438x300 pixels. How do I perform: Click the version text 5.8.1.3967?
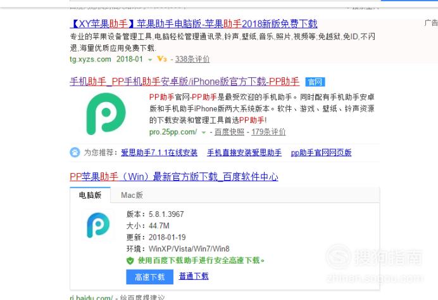[166, 214]
